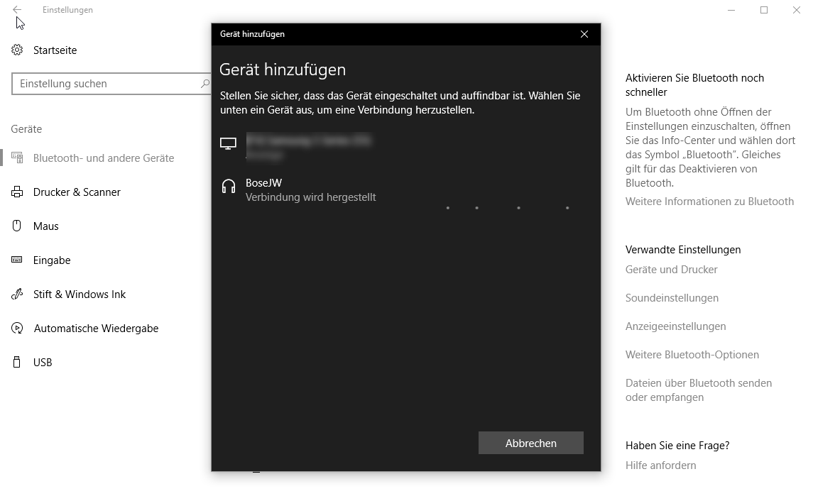The height and width of the screenshot is (496, 813).
Task: Open Stift & Windows Ink page
Action: 79,294
